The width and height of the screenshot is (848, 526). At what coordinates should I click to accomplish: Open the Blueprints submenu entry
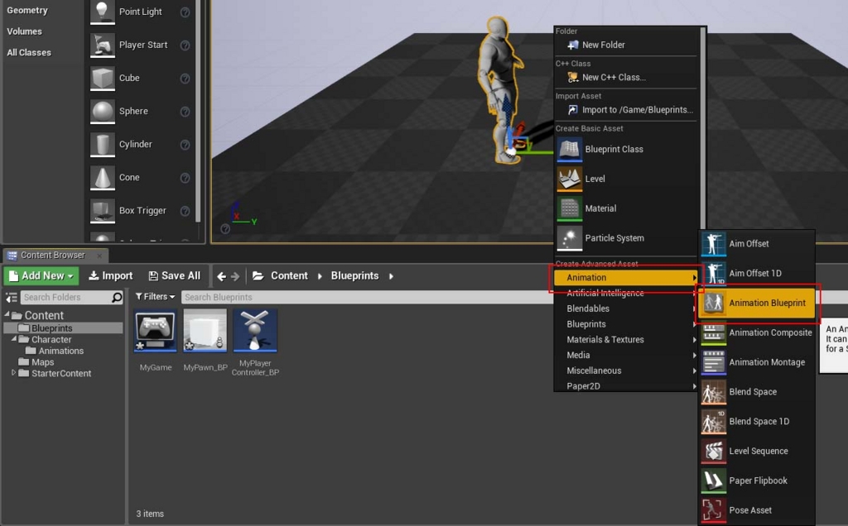click(x=627, y=324)
